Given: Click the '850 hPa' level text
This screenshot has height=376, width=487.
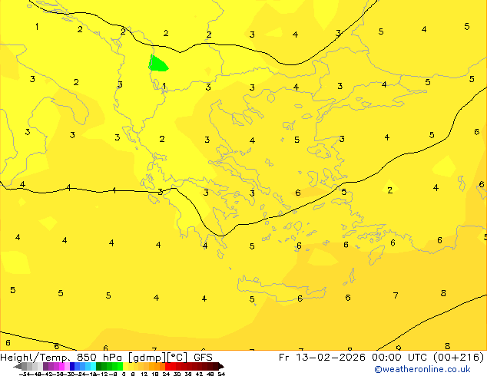Looking at the screenshot, I should 99,357.
